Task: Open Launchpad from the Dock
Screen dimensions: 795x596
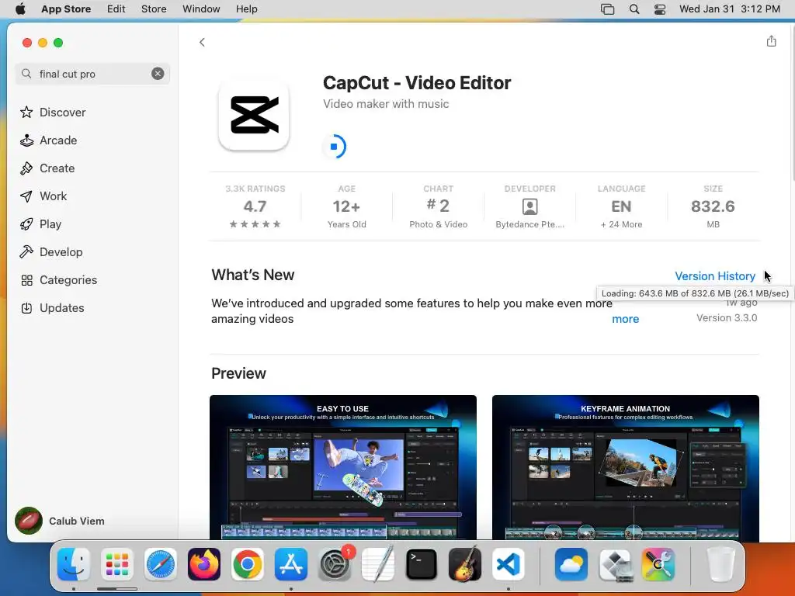Action: click(x=117, y=564)
